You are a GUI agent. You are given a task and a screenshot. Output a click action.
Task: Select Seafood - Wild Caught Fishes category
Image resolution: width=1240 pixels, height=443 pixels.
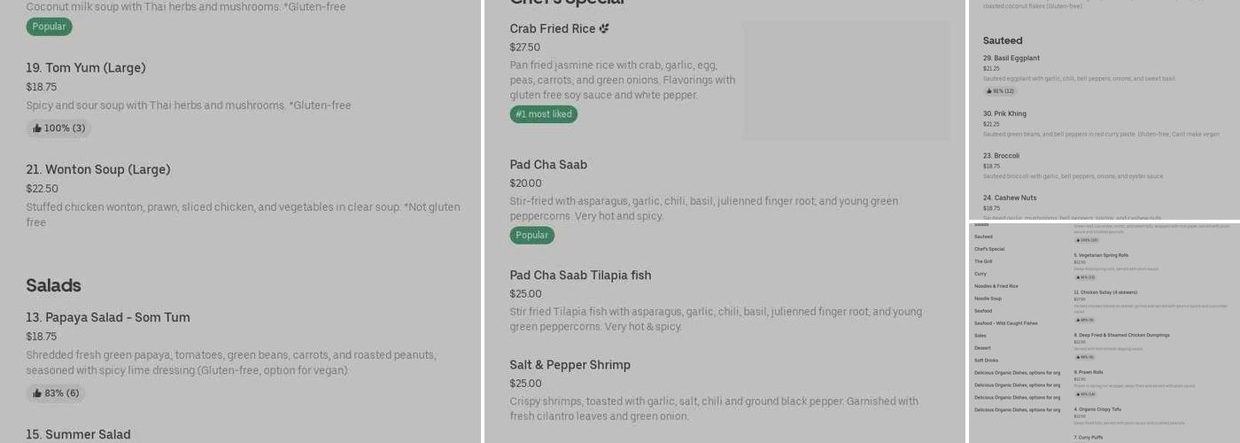click(x=1005, y=323)
